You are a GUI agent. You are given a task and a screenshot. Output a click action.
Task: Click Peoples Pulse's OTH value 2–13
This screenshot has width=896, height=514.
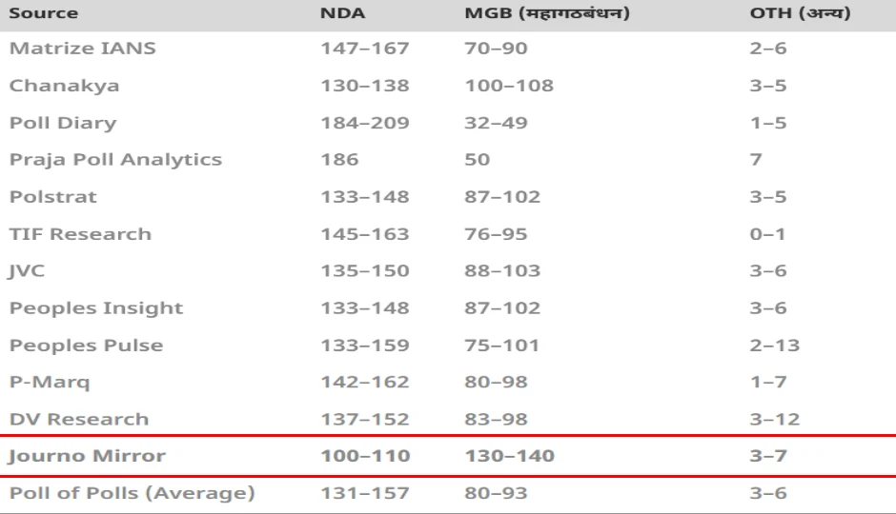(x=775, y=346)
